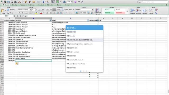
Task: Click the increase font size icon
Action: (39, 10)
